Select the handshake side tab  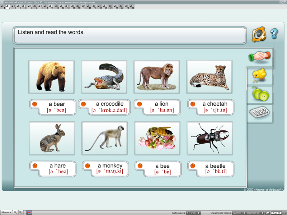[x=259, y=56]
